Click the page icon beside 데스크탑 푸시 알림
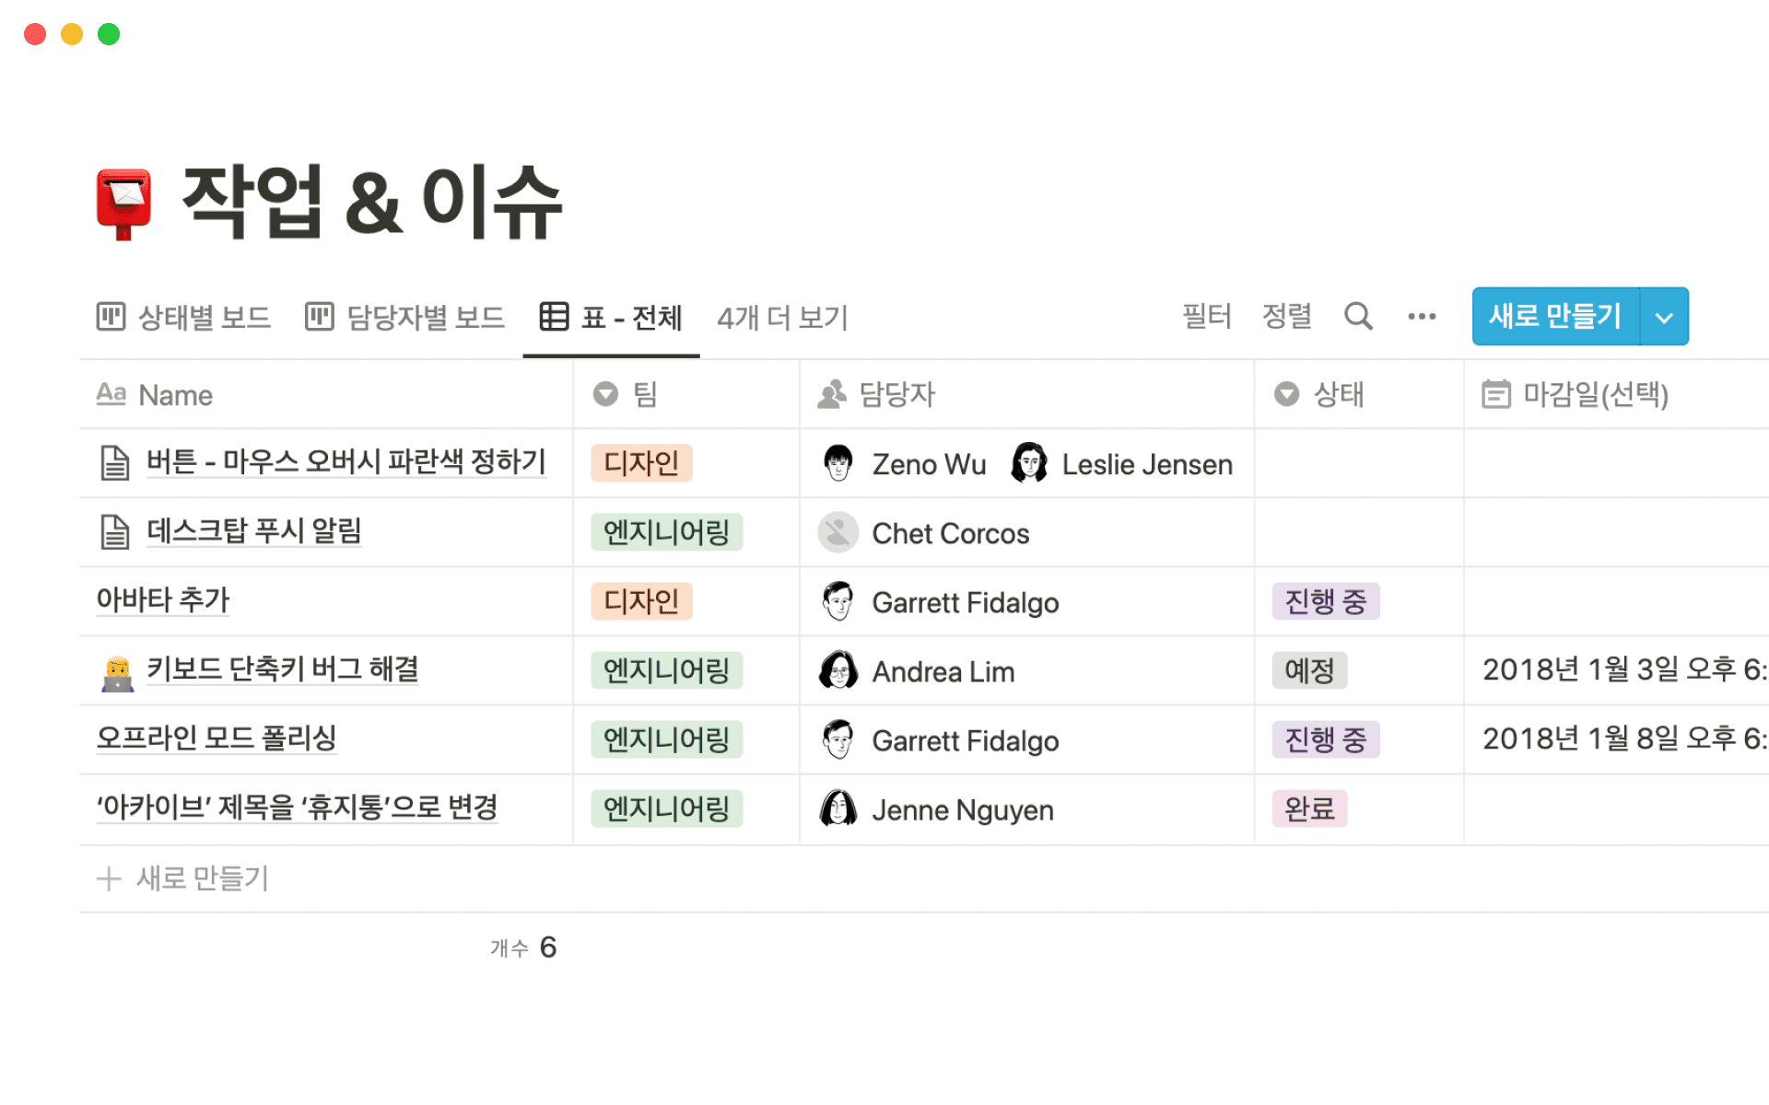This screenshot has height=1105, width=1769. coord(115,532)
